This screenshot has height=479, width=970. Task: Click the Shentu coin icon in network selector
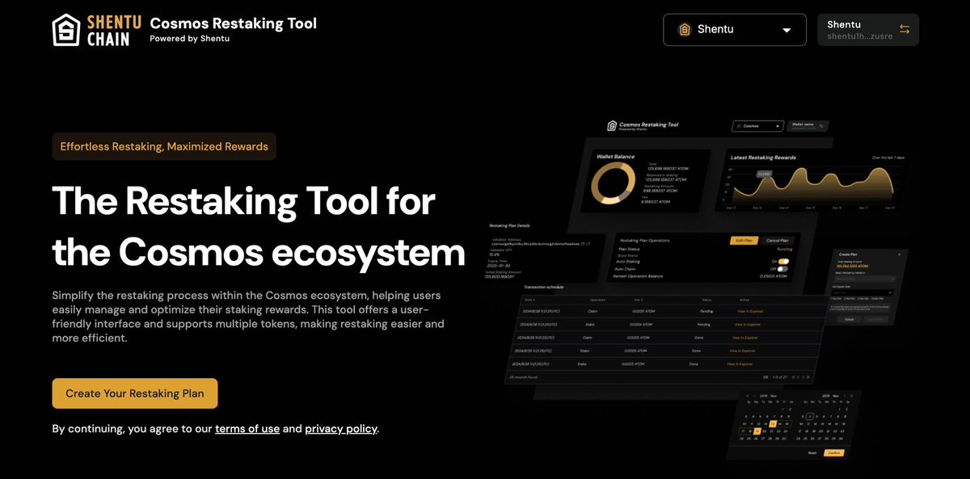tap(685, 30)
